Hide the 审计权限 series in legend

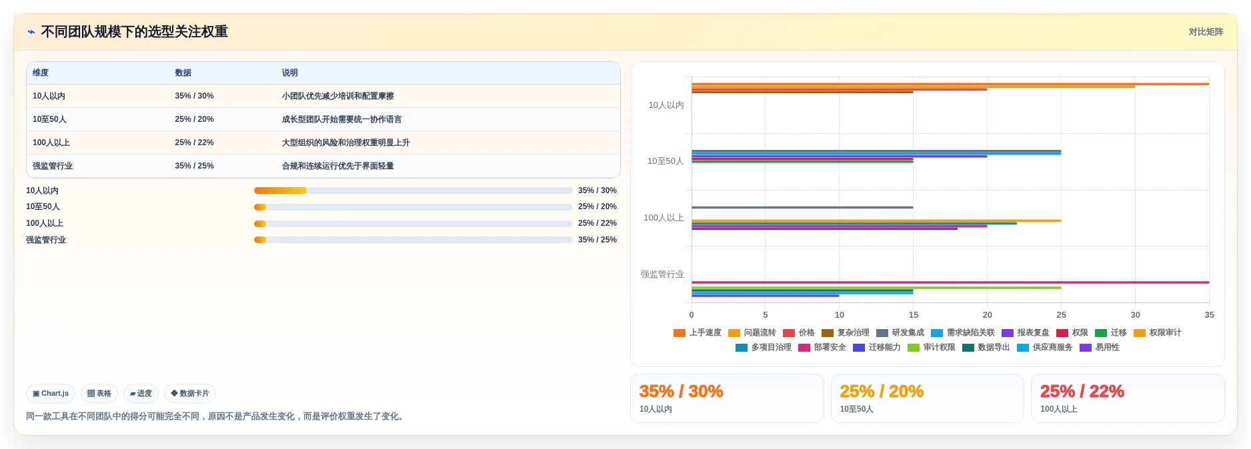(x=932, y=348)
